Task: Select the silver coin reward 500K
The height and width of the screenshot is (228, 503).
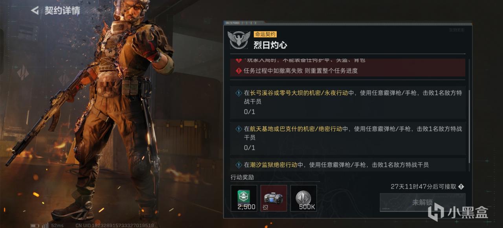Action: [x=303, y=198]
